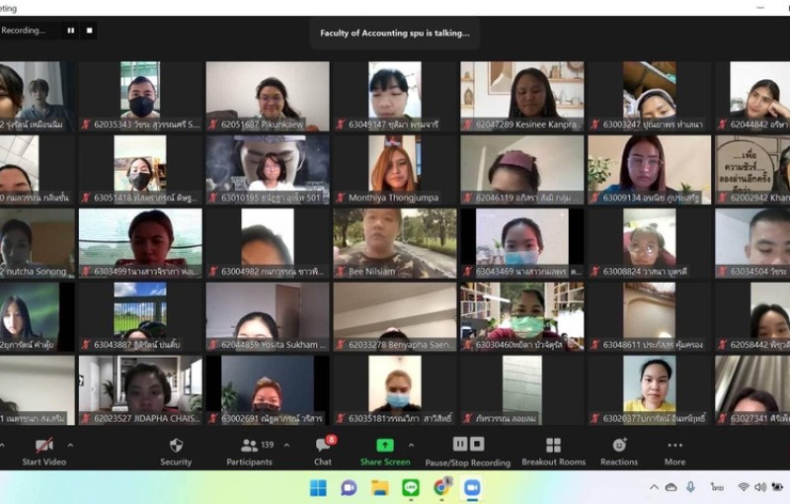Select the Bee Nilsiam video tile
The image size is (790, 504).
click(393, 242)
